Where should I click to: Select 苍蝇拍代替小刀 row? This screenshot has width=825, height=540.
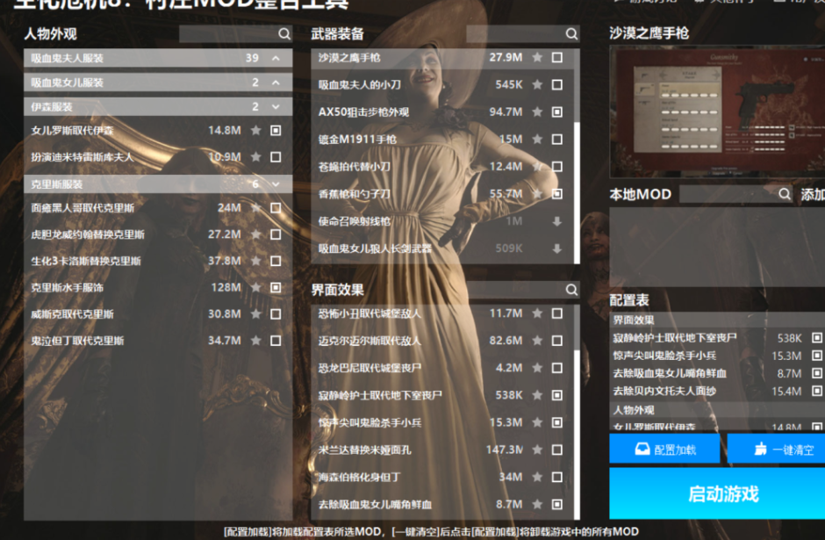pos(442,167)
